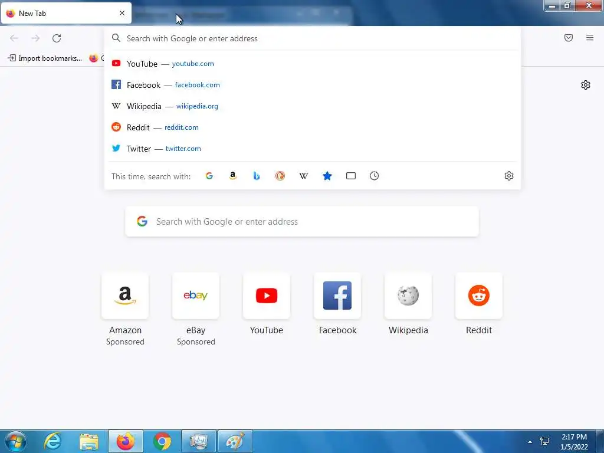Search this time with DuckDuckGo icon
The width and height of the screenshot is (604, 453).
[x=280, y=176]
